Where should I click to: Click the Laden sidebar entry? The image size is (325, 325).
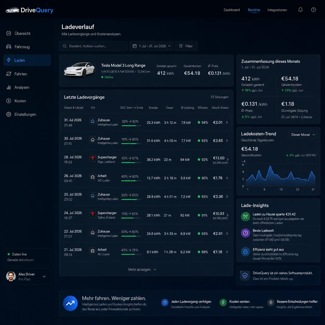point(27,60)
